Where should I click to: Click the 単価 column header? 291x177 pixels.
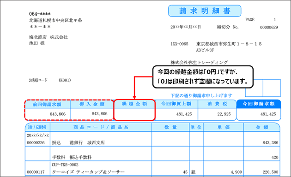(x=224, y=127)
